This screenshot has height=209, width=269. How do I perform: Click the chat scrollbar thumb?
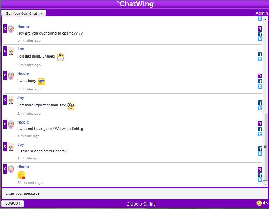(266, 147)
